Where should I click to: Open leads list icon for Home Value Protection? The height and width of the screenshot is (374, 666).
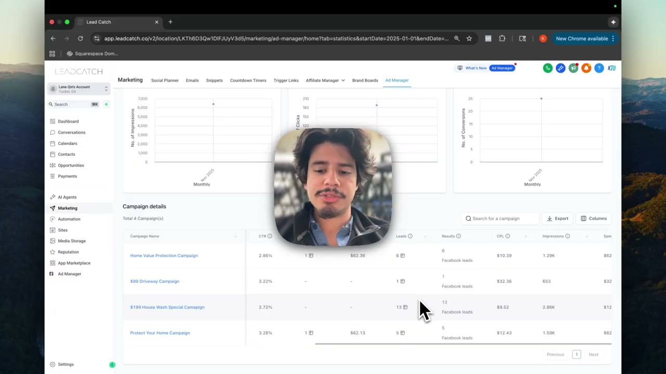pos(402,256)
